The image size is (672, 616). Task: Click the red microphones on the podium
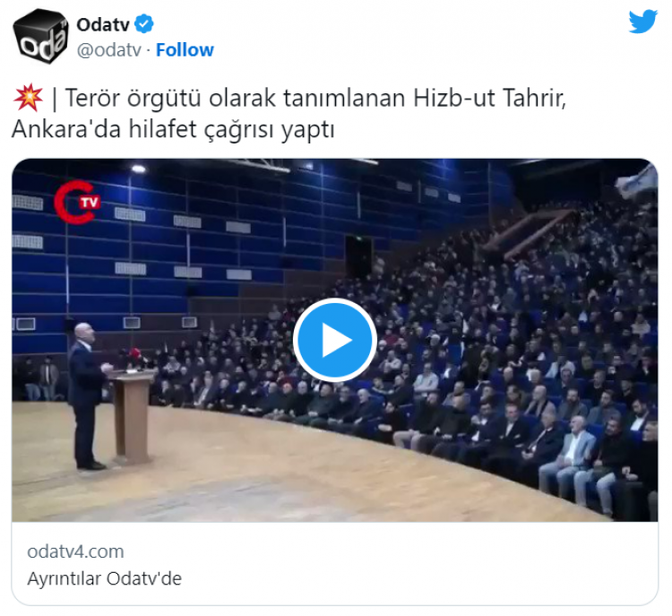[x=135, y=356]
